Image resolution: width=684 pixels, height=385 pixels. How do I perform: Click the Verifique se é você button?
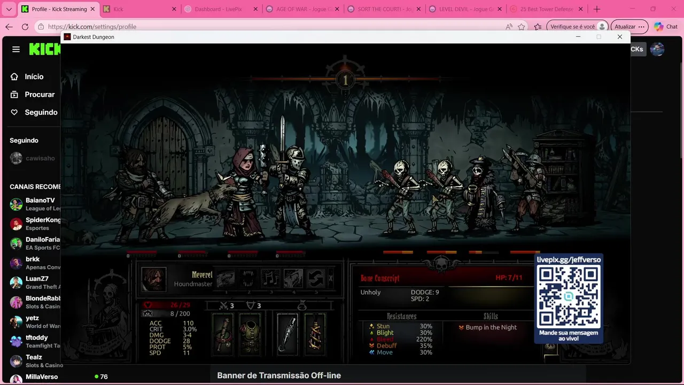tap(578, 27)
